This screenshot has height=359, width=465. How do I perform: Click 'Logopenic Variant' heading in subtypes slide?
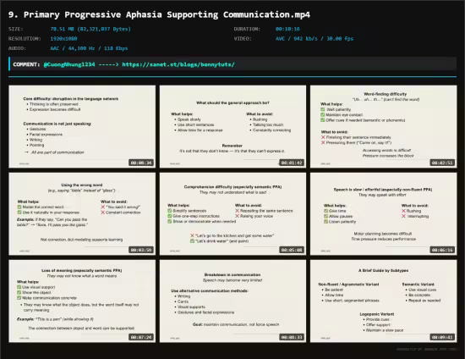377,314
